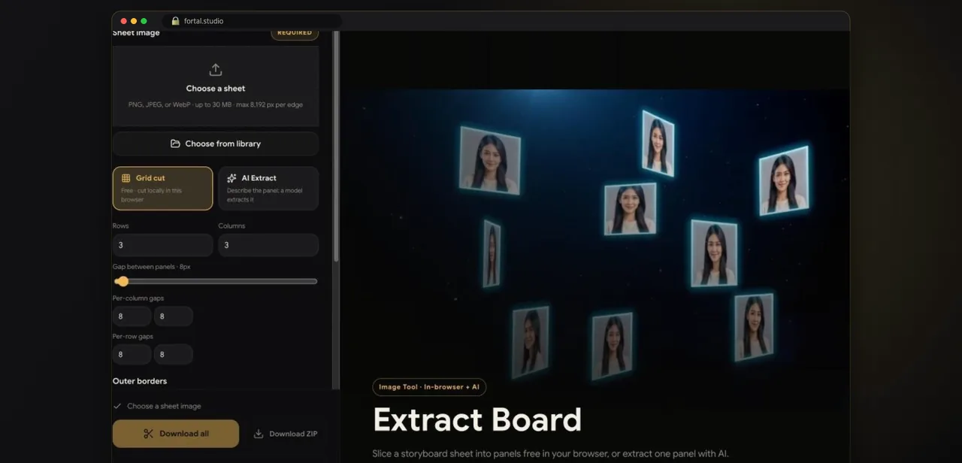Click the green maximize window button
The height and width of the screenshot is (463, 962).
coord(144,21)
